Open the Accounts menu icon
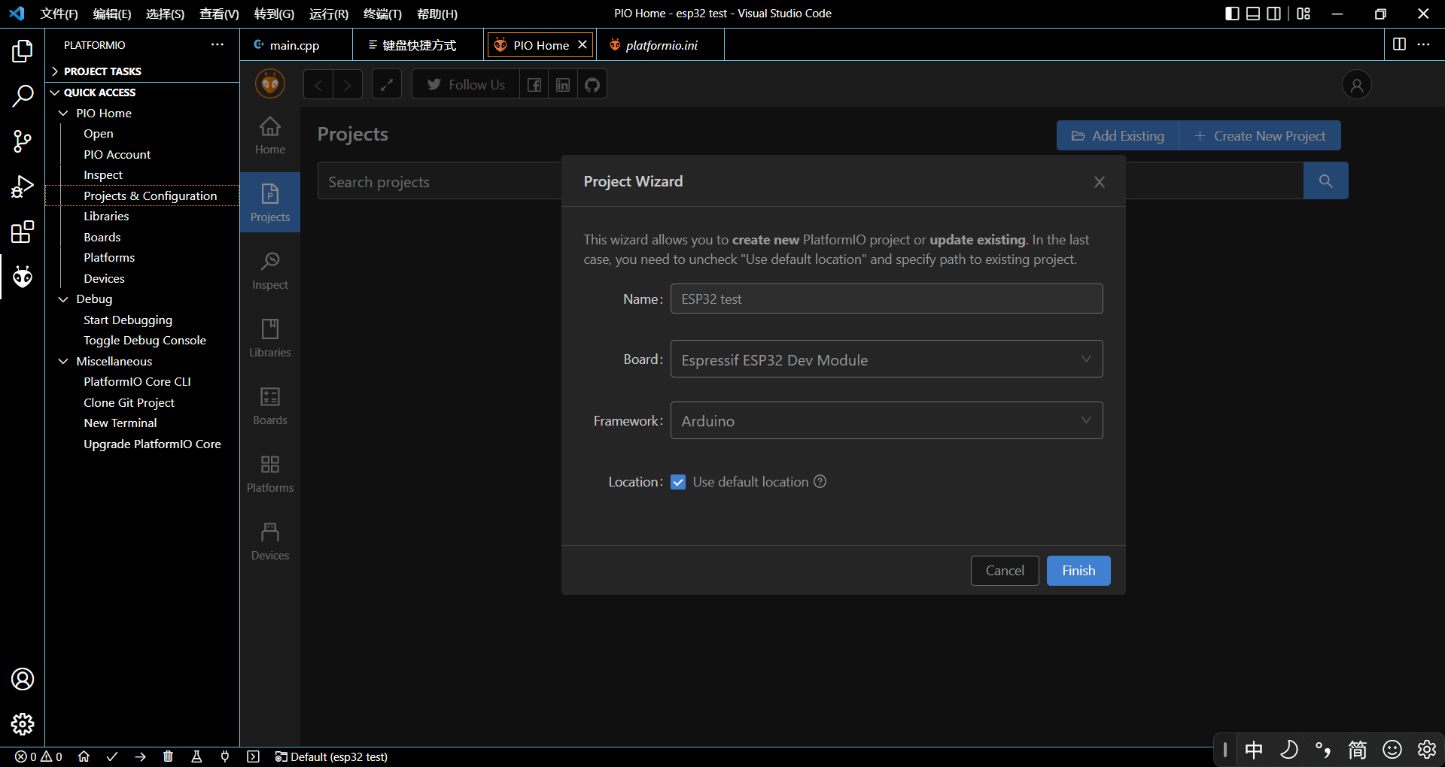This screenshot has width=1445, height=767. tap(23, 679)
